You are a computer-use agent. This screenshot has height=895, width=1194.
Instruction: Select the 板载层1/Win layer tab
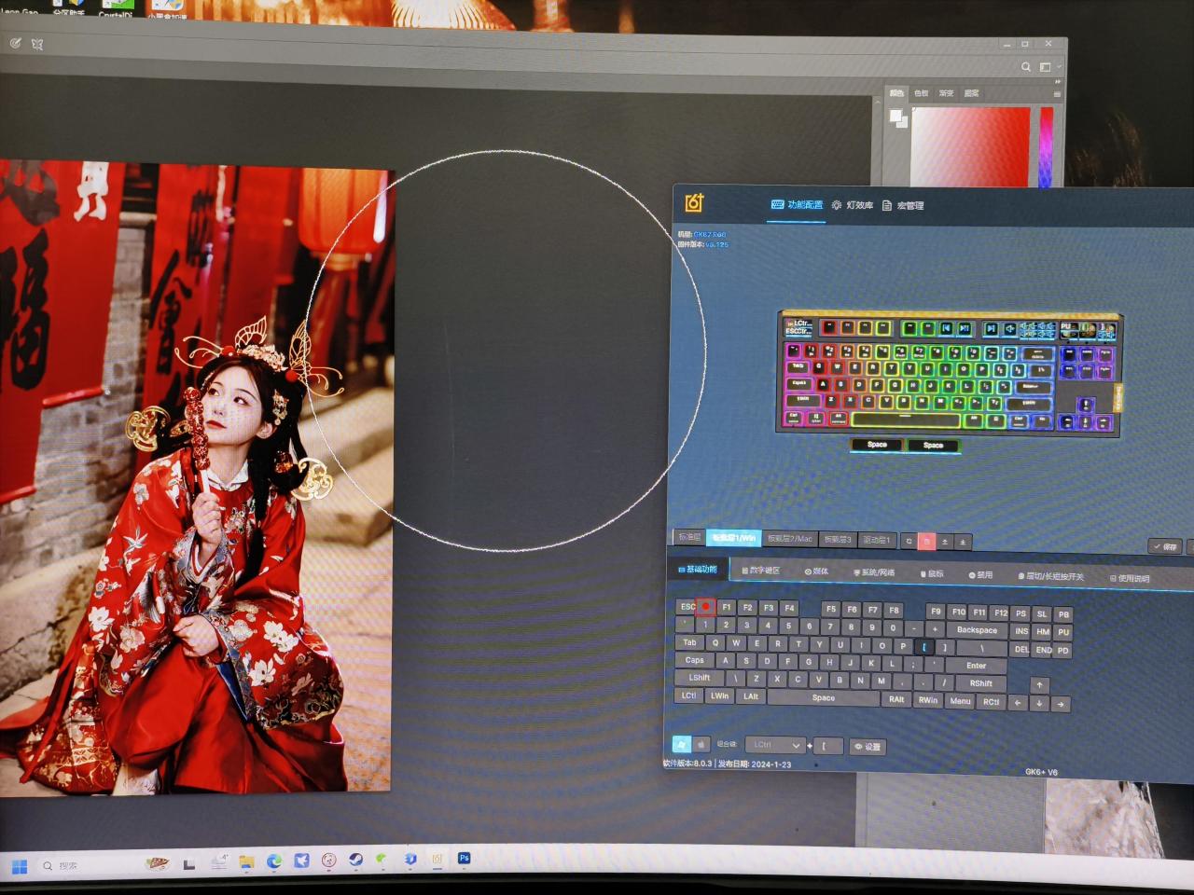click(734, 538)
